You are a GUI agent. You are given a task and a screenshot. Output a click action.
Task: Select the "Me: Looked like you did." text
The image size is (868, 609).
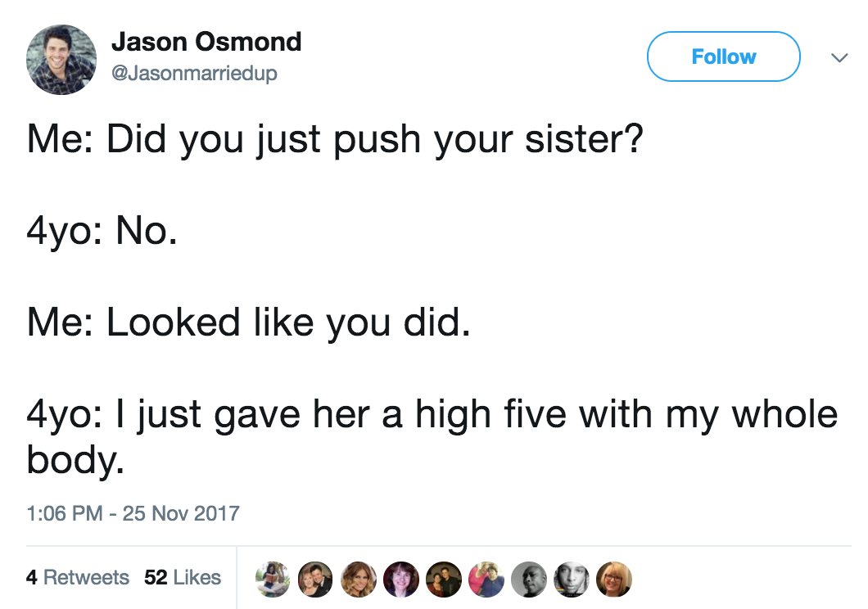(249, 323)
